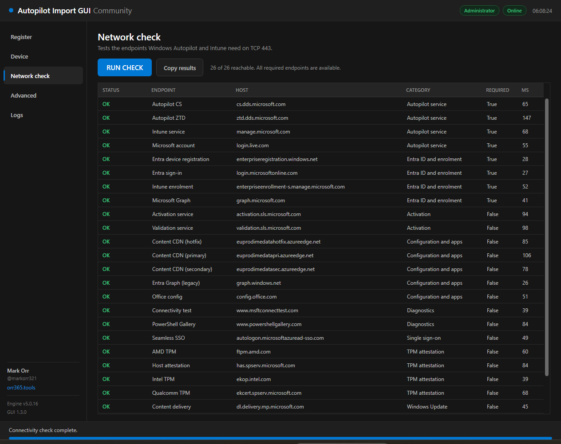Viewport: 561px width, 444px height.
Task: Click the Administrator badge
Action: [479, 11]
